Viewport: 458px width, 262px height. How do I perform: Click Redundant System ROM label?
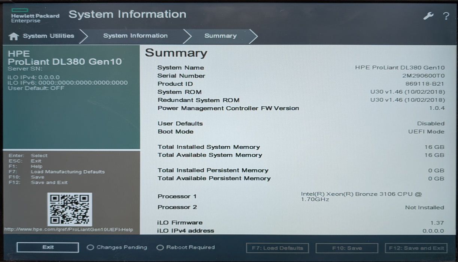[x=198, y=100]
